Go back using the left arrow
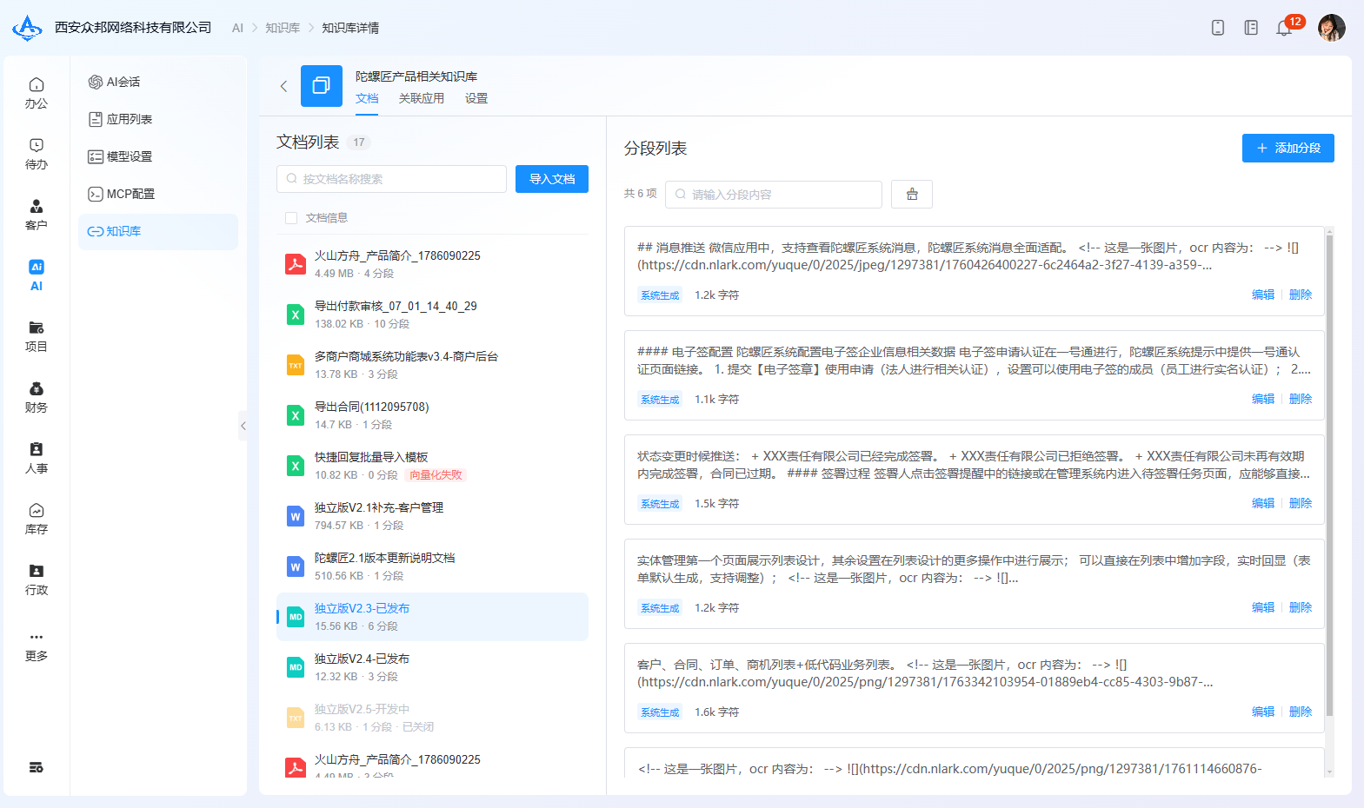Image resolution: width=1364 pixels, height=808 pixels. tap(283, 86)
